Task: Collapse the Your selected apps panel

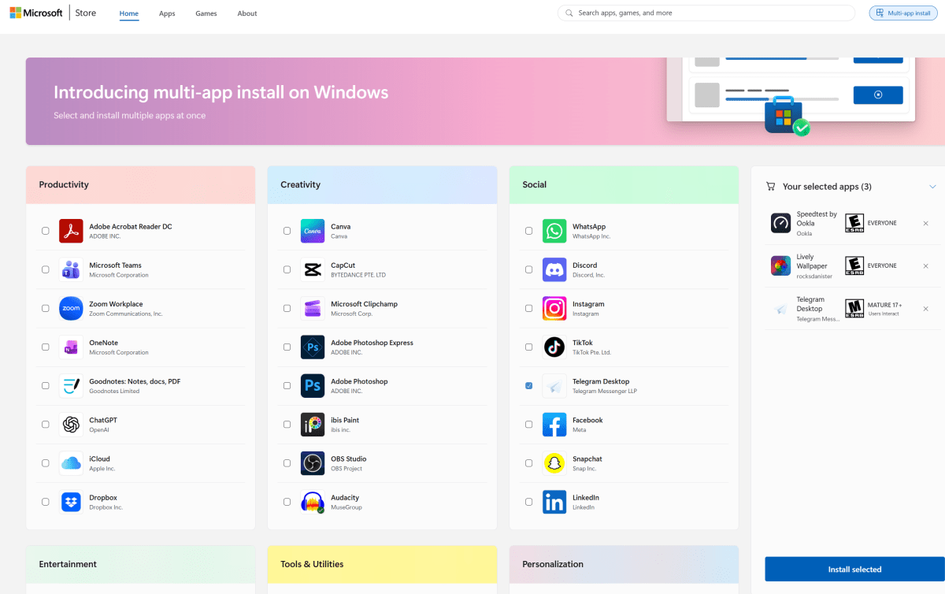Action: tap(932, 187)
